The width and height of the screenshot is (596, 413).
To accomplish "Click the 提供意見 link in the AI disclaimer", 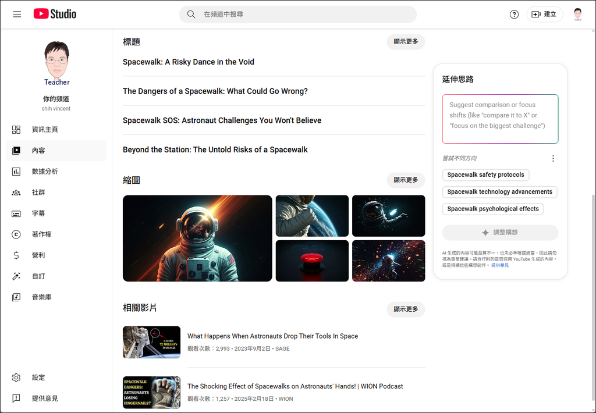I will (x=500, y=265).
